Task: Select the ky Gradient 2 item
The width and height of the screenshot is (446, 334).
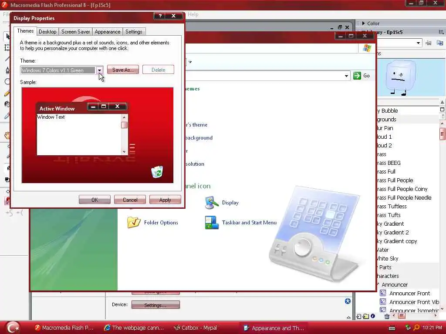Action: (393, 232)
